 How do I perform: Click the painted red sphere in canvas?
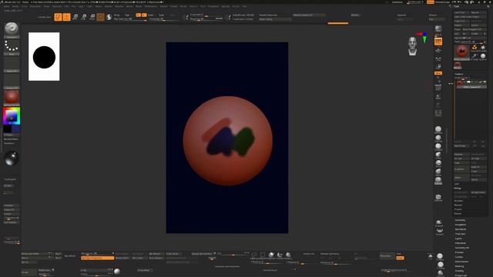228,141
